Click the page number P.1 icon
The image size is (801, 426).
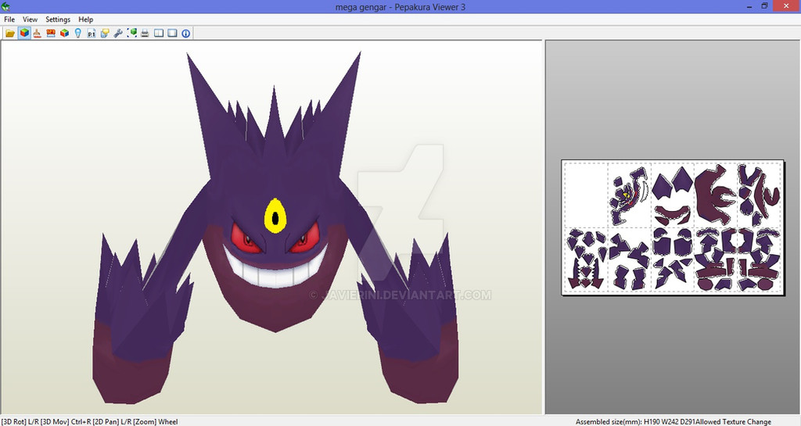[x=91, y=33]
